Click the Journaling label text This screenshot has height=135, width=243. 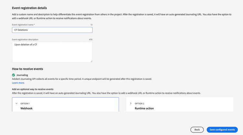22,75
